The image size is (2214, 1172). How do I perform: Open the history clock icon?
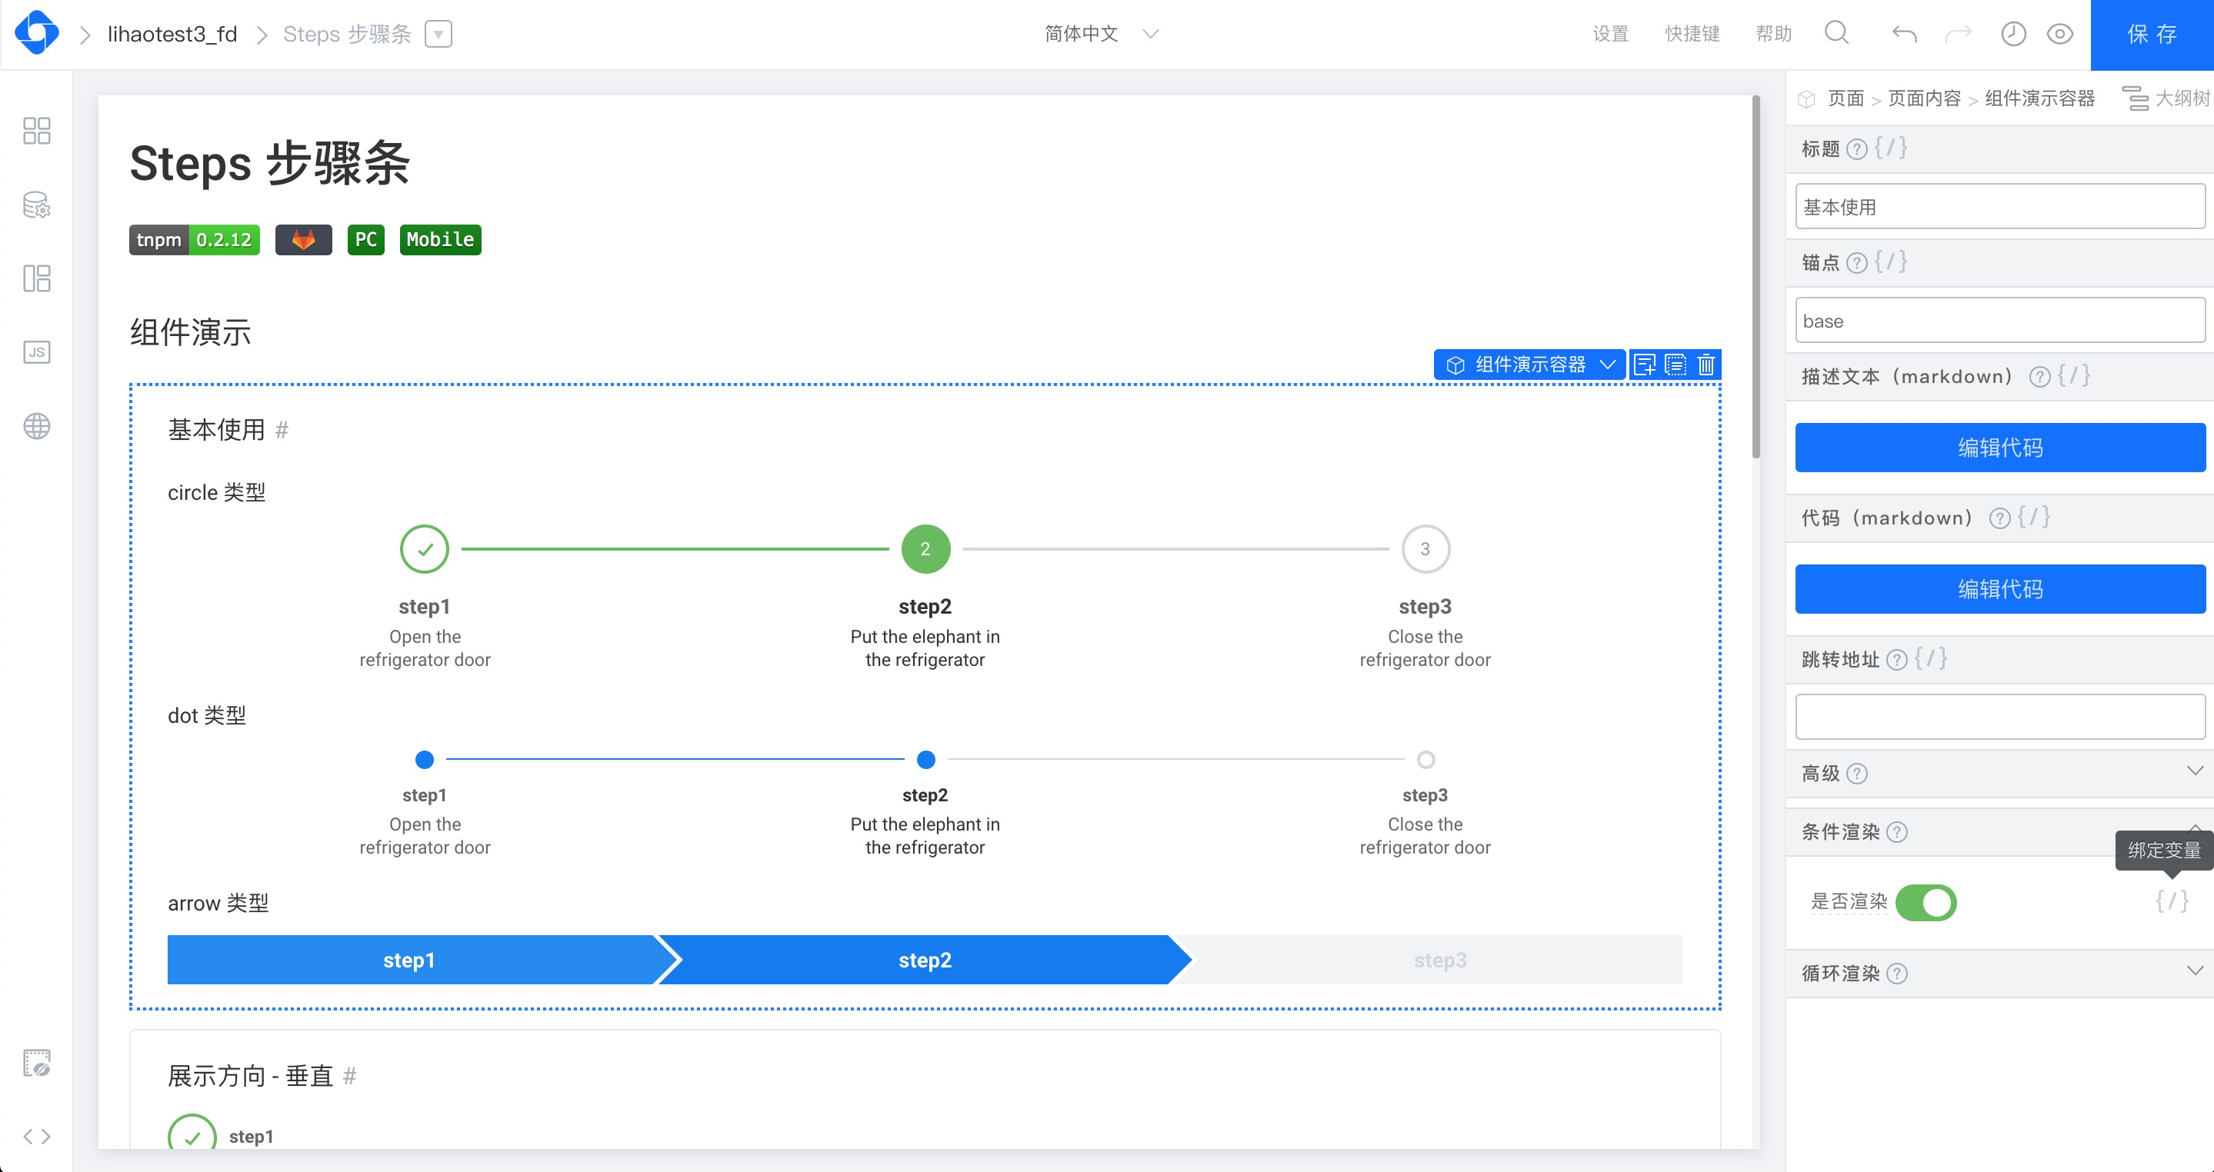coord(2013,34)
